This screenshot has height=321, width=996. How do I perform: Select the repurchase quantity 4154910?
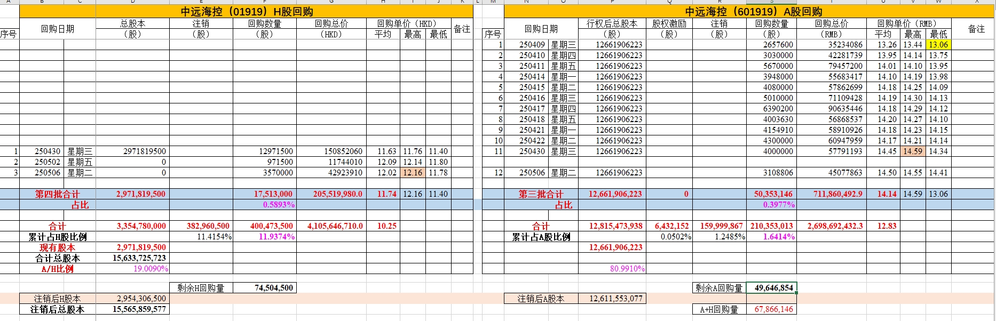[x=771, y=130]
